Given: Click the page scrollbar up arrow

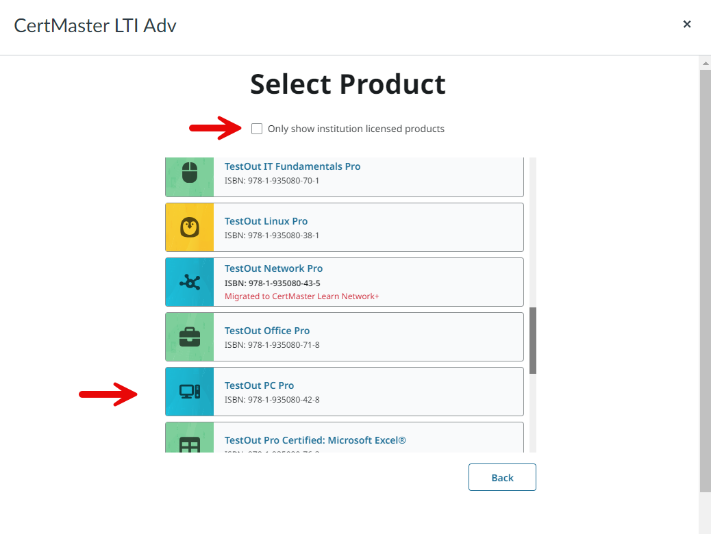Looking at the screenshot, I should [x=705, y=64].
